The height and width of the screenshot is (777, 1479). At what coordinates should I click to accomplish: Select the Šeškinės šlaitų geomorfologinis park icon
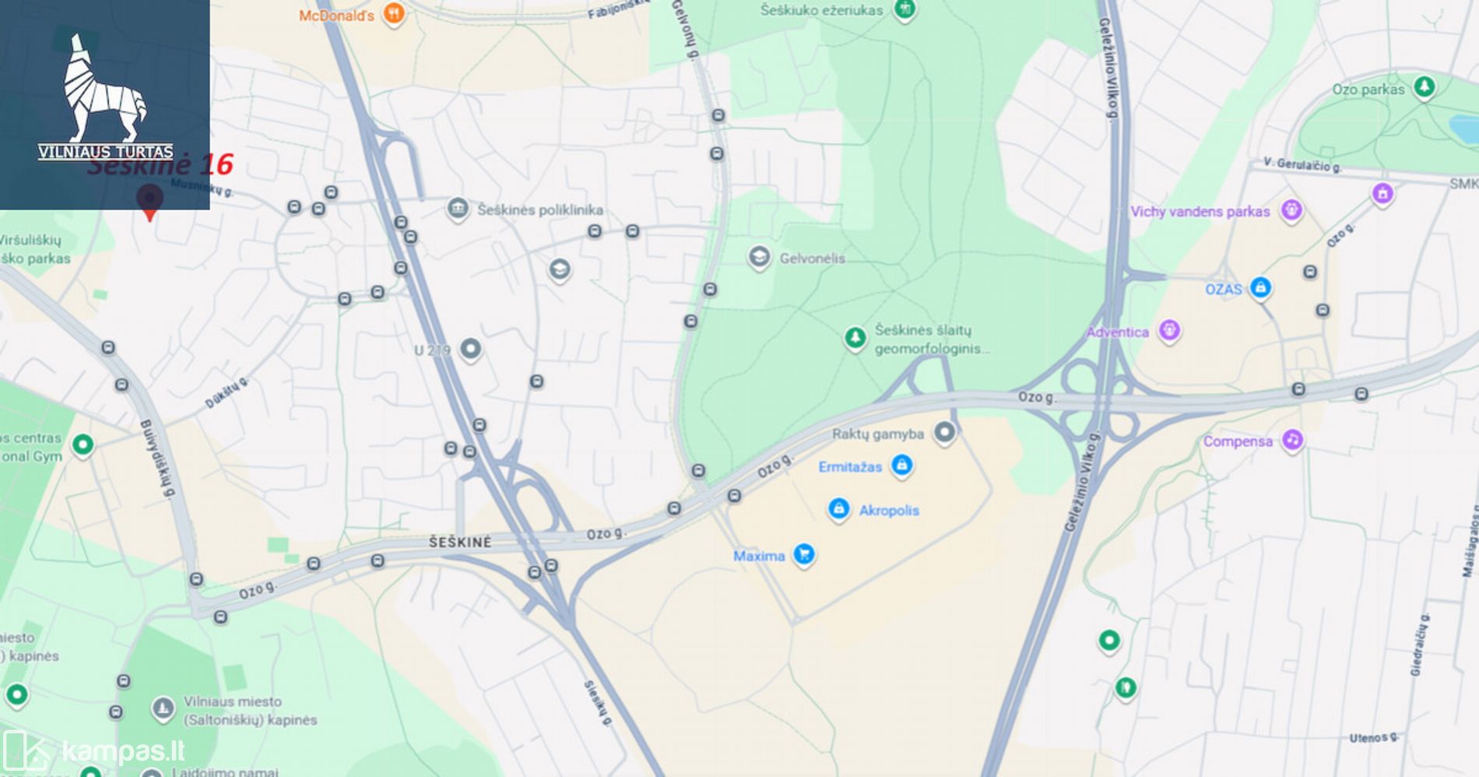[x=855, y=339]
